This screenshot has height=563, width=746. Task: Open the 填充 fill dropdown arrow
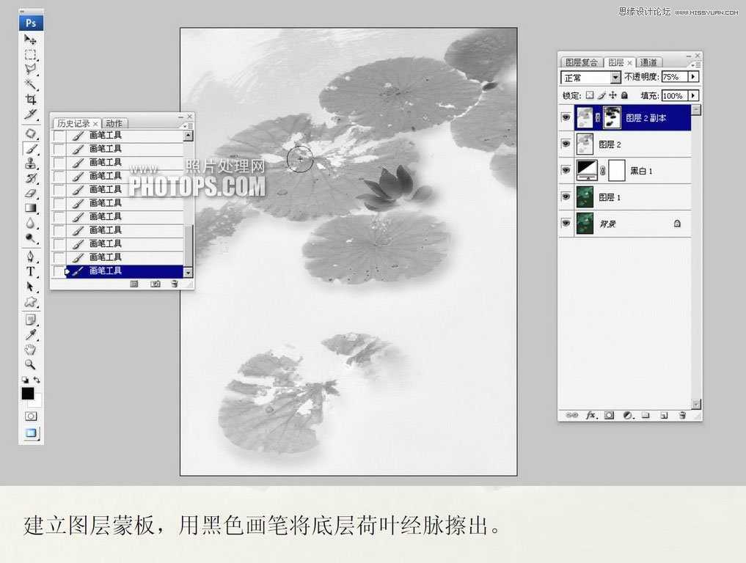point(692,95)
